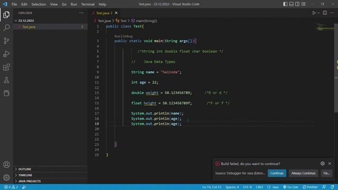
Task: Open the Help menu
Action: click(102, 4)
